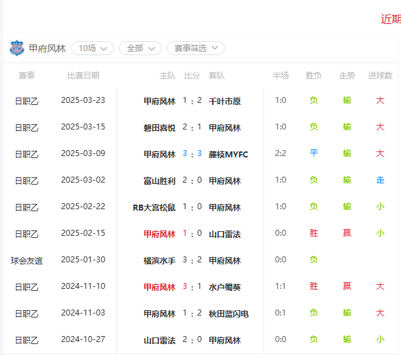Screen dimensions: 401x356
Task: Click the 1 : 2 score on 2025-03-23
Action: point(192,100)
